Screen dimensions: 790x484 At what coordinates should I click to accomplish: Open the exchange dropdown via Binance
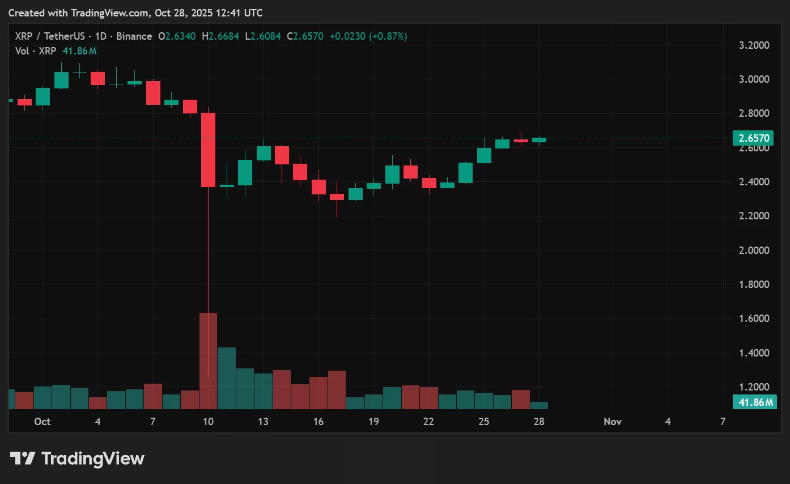[x=134, y=36]
